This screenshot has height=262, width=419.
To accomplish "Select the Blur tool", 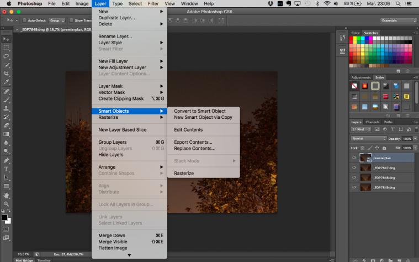I will pyautogui.click(x=6, y=143).
